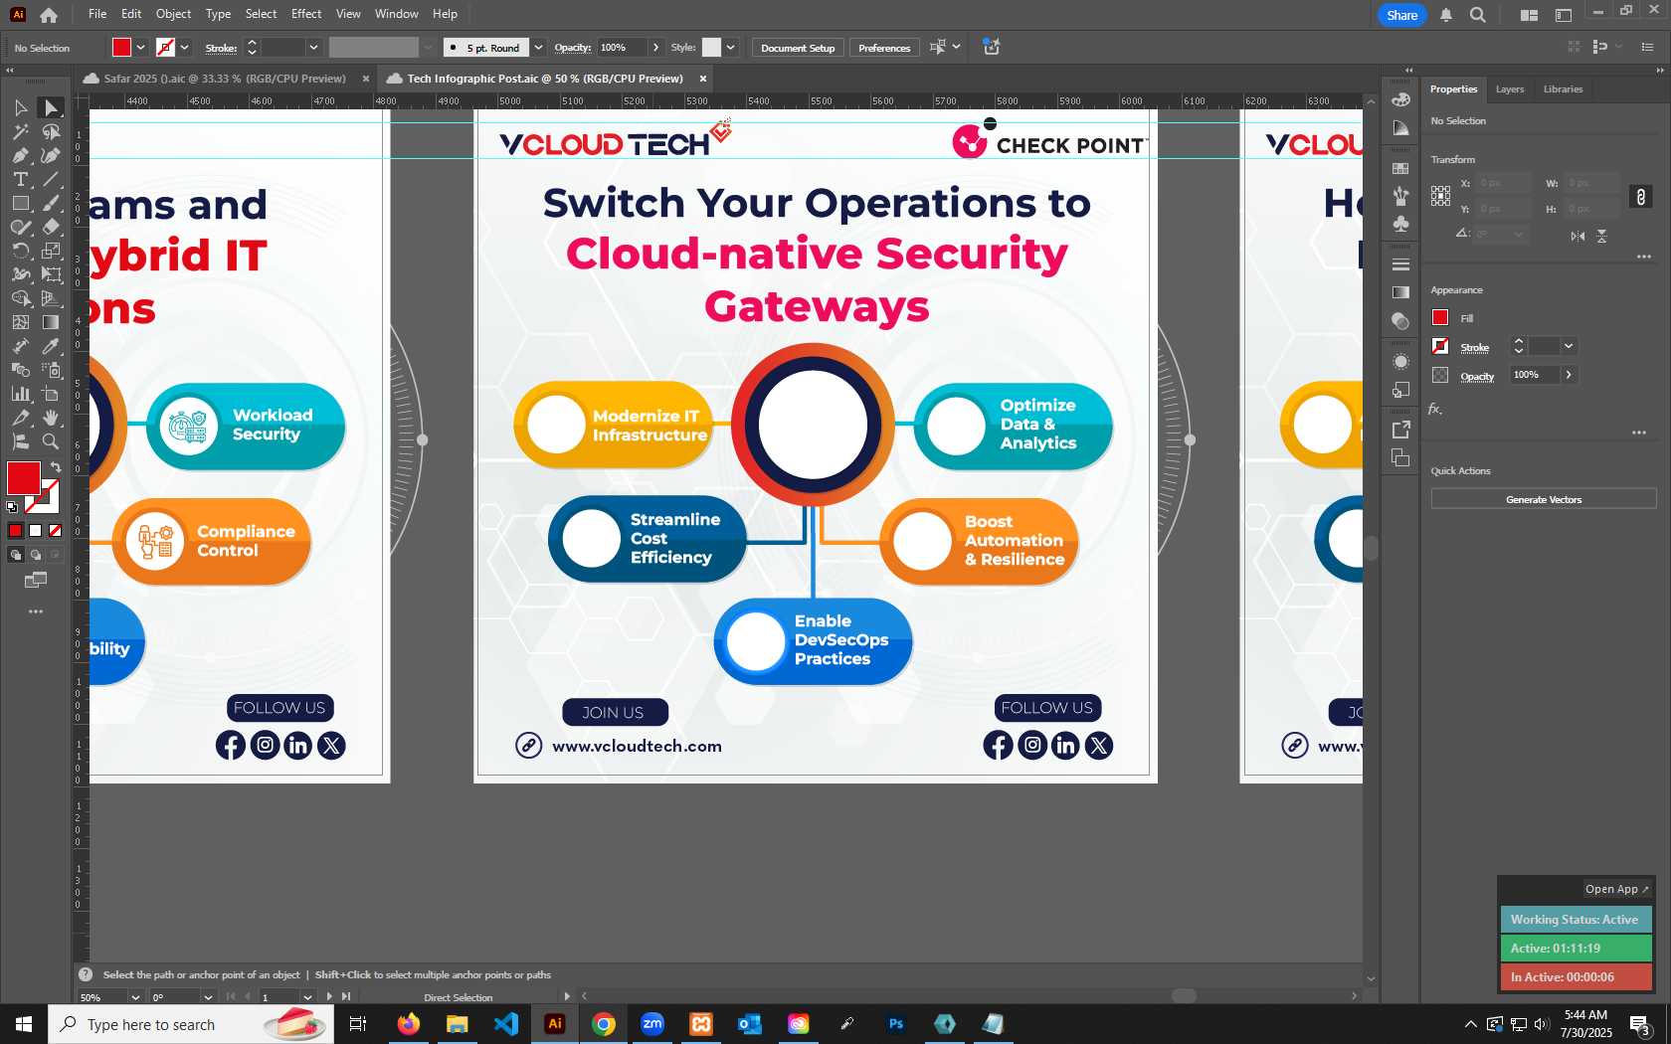Enable Draw Normal mode
1671x1044 pixels.
pyautogui.click(x=15, y=555)
